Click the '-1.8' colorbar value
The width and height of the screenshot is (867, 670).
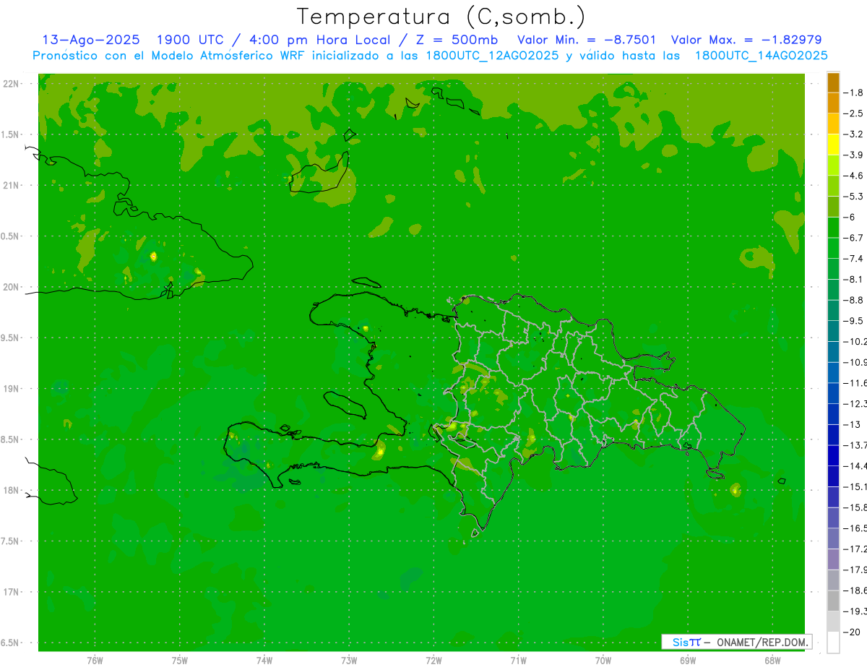[x=853, y=93]
